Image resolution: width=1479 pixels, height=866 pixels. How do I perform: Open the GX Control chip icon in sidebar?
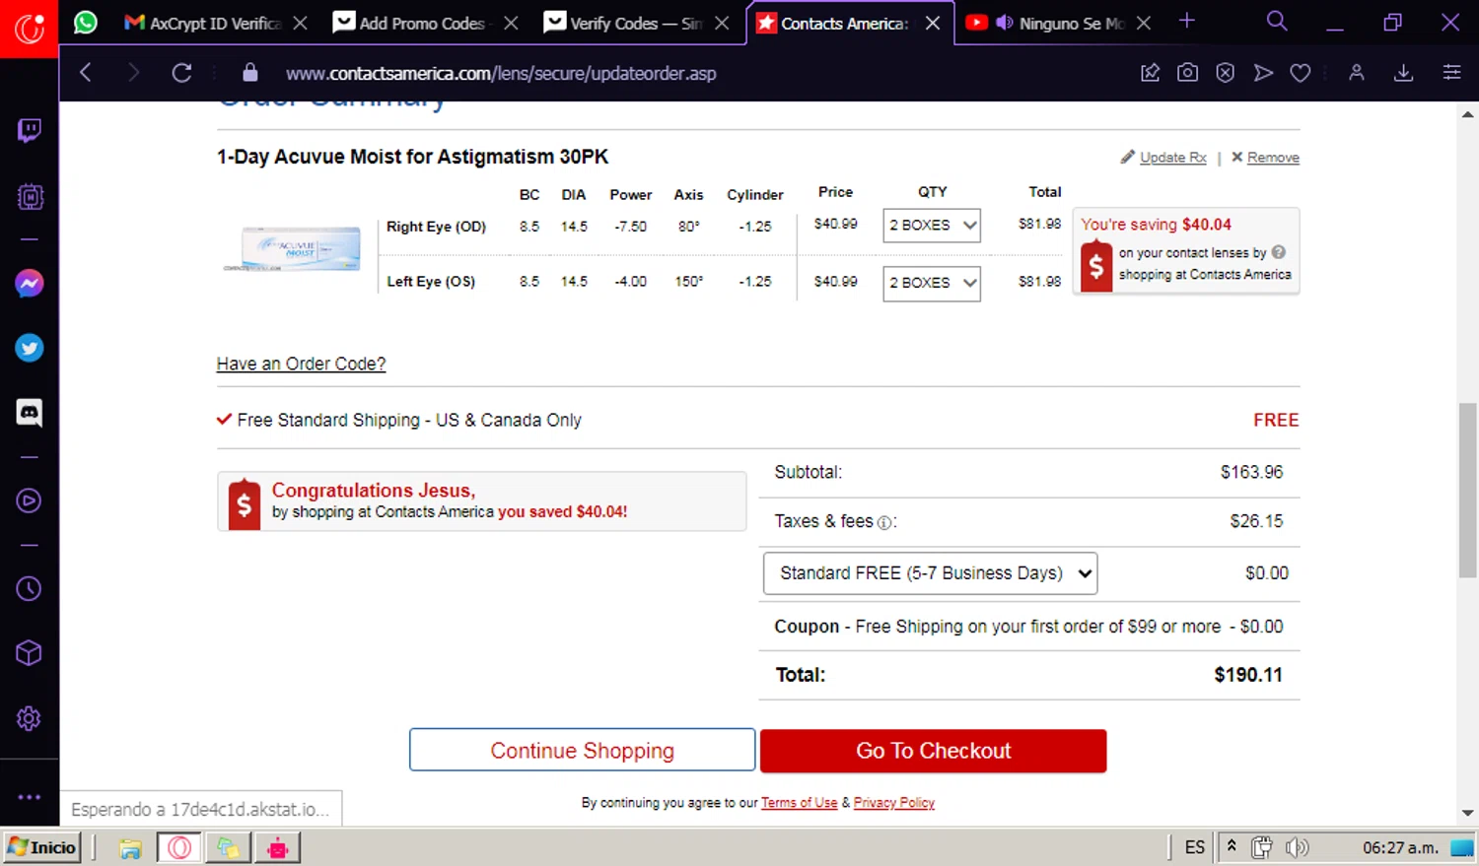30,197
